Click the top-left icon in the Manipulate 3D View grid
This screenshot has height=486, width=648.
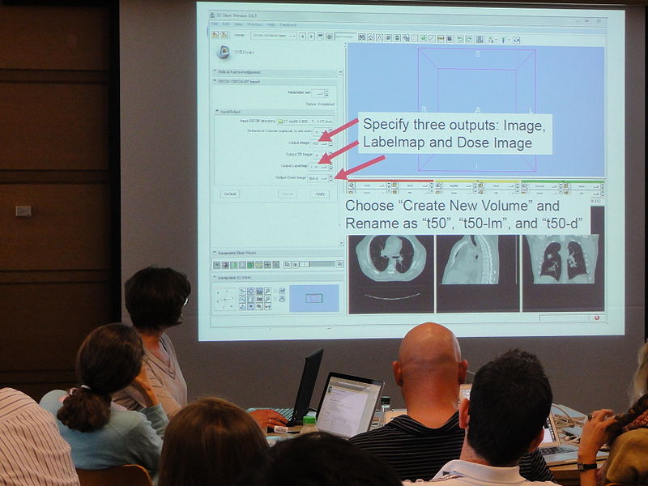click(x=242, y=291)
